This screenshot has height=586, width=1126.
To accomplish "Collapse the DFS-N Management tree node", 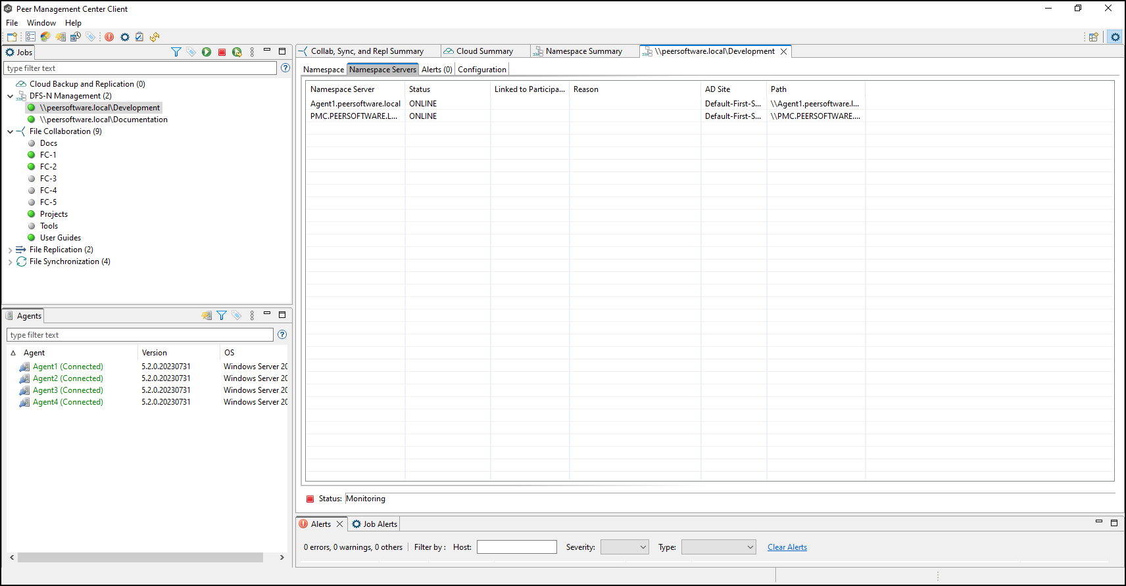I will point(11,96).
